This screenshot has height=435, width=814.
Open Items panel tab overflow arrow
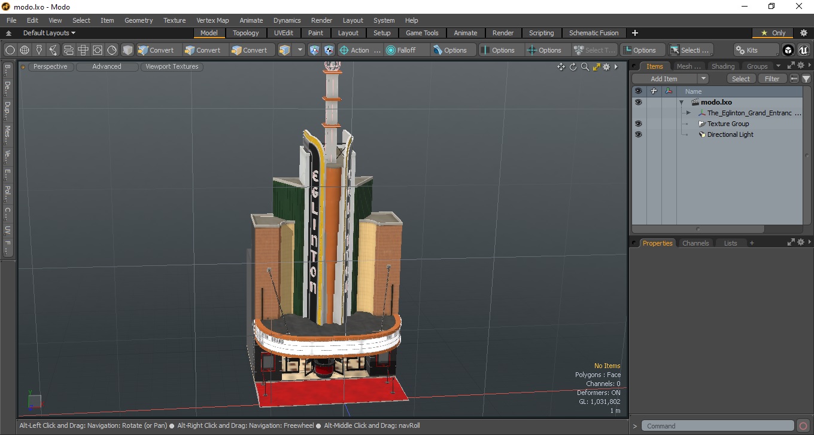coord(778,66)
